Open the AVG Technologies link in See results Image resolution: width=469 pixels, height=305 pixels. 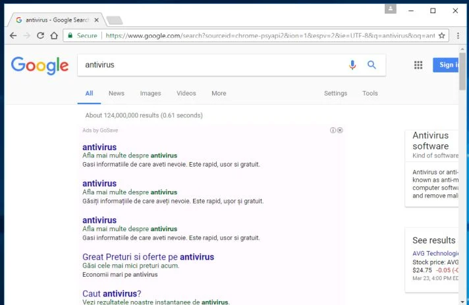435,253
